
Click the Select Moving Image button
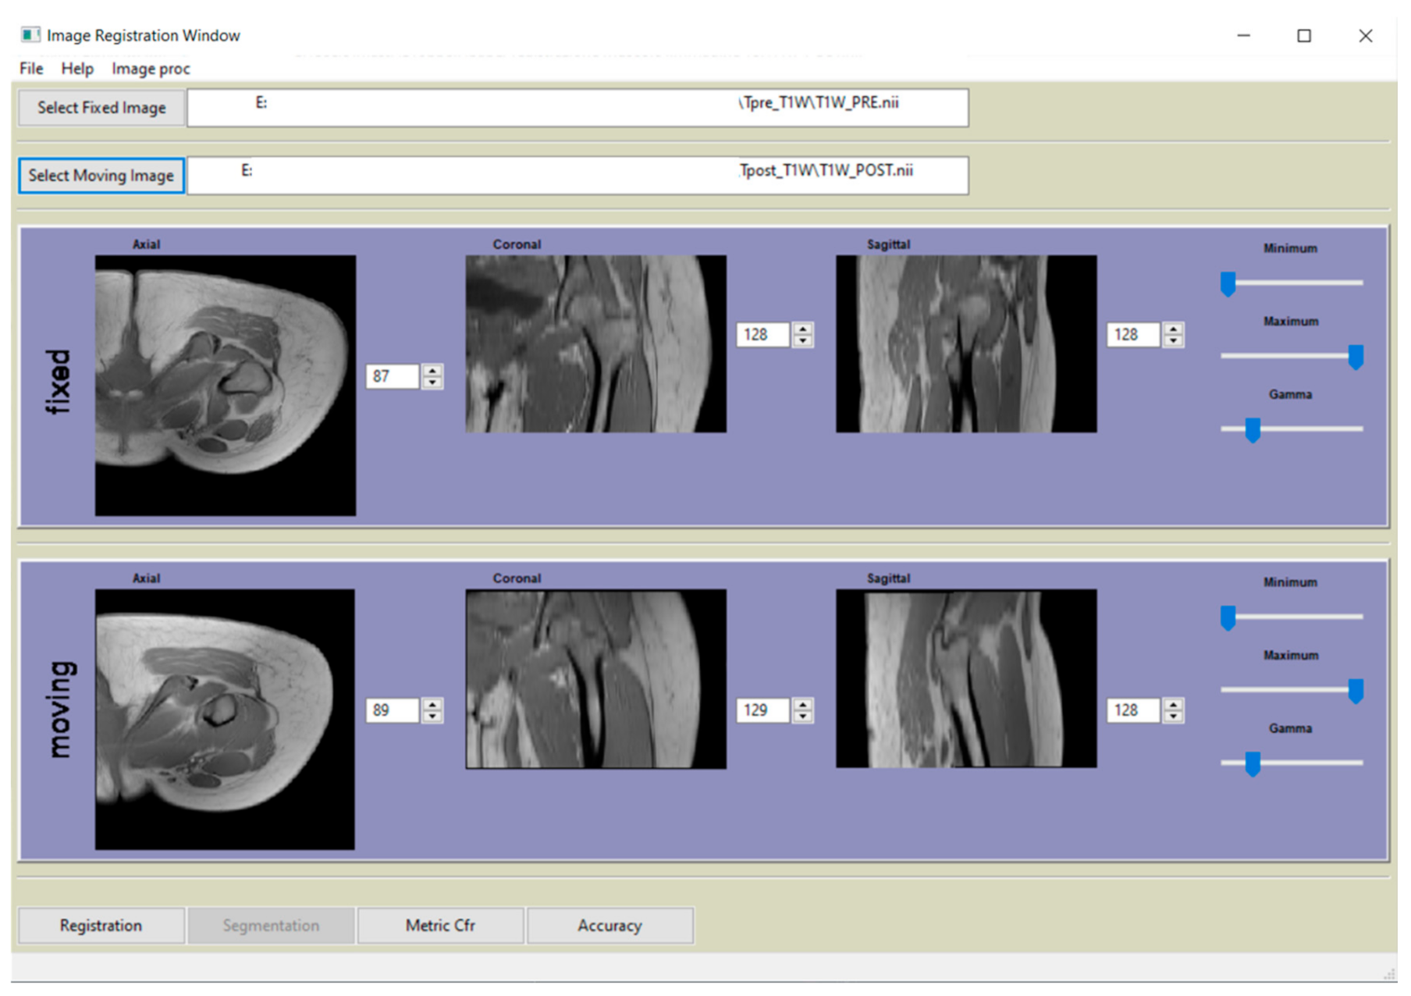101,176
